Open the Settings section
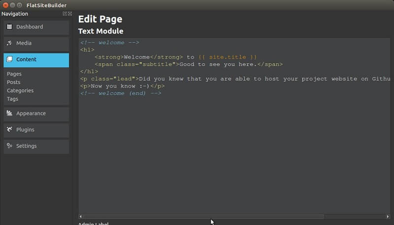394x225 pixels. [36, 146]
